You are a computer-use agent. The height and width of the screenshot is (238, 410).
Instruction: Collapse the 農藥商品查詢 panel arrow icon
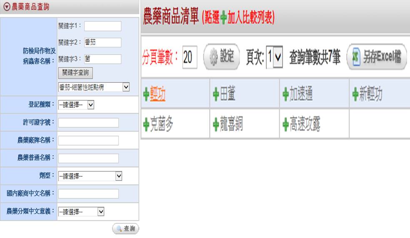(x=6, y=7)
